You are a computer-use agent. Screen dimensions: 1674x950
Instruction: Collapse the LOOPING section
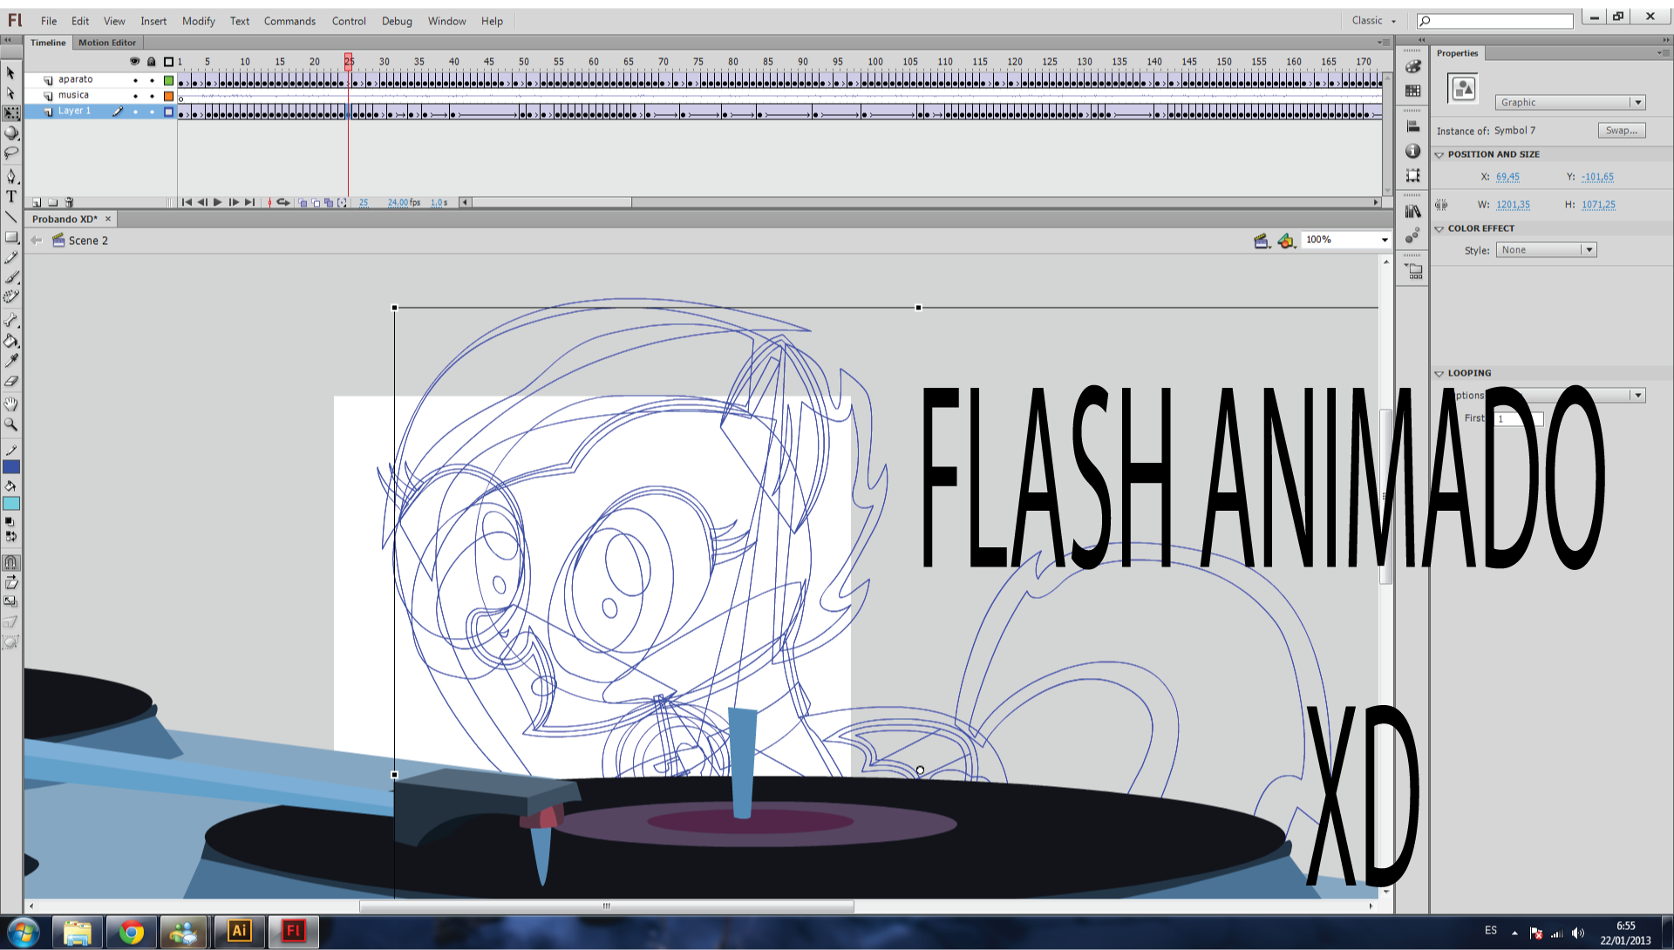click(x=1439, y=374)
